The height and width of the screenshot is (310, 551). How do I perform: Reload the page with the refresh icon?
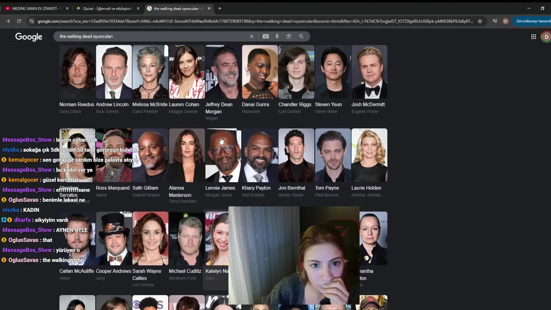pos(19,21)
